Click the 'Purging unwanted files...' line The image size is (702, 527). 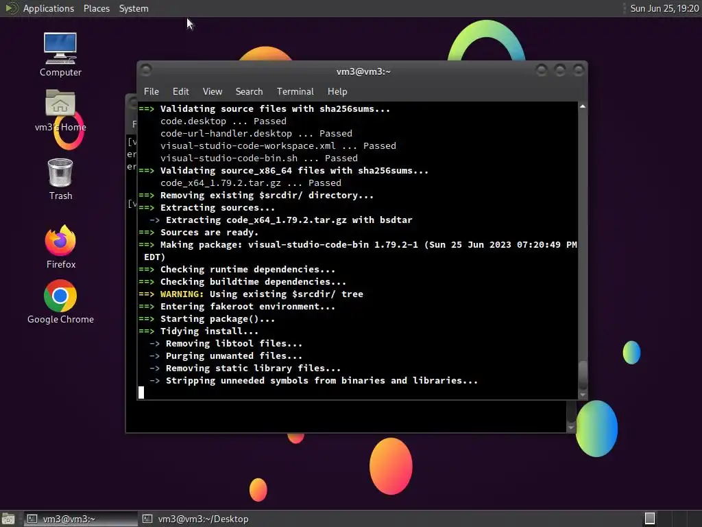(234, 356)
